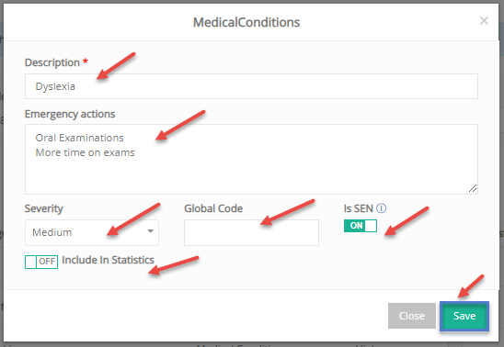Click the Is SEN label text

click(358, 208)
